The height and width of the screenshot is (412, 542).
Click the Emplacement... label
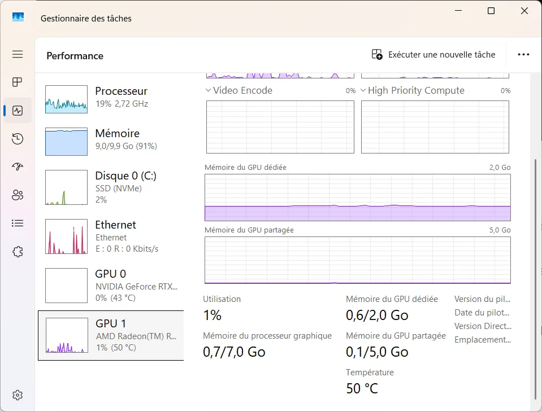click(x=483, y=340)
